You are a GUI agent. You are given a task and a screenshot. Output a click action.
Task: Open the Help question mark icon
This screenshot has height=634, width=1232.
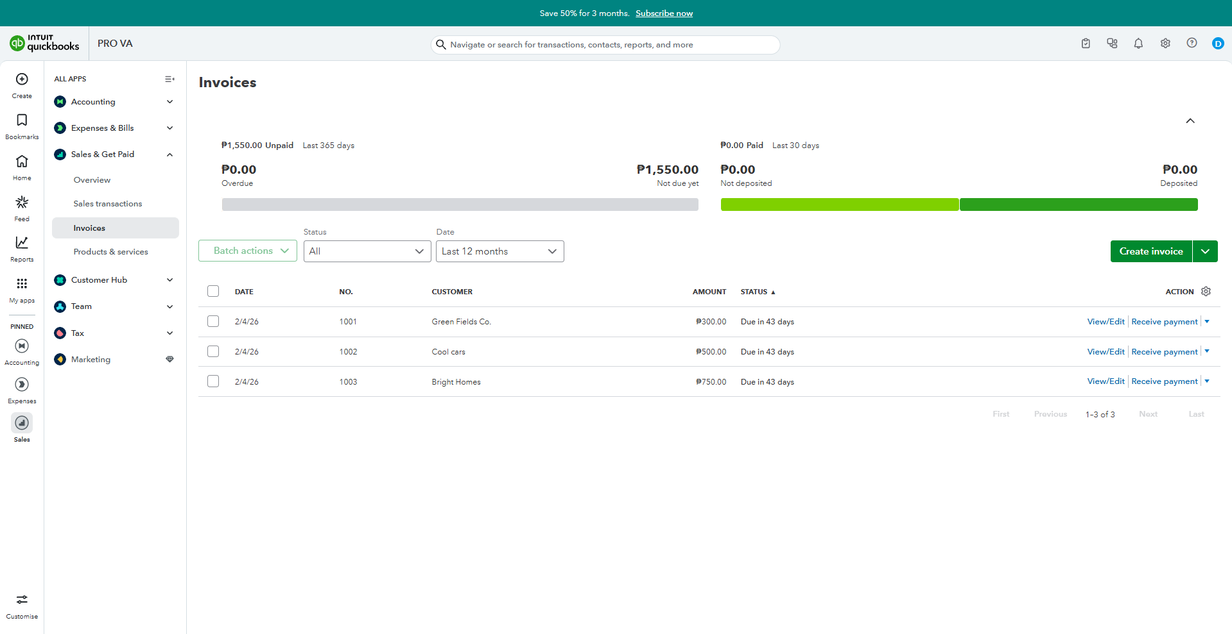(1192, 43)
